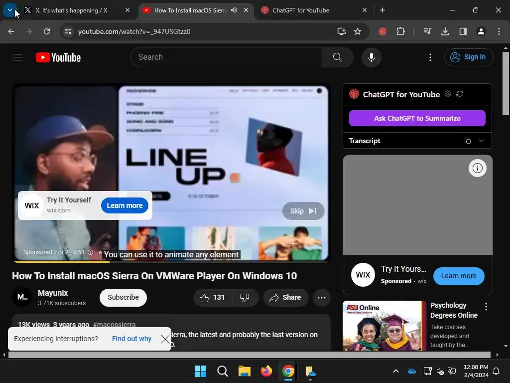Click the vertical page scrollbar
This screenshot has width=510, height=383.
coord(506,84)
